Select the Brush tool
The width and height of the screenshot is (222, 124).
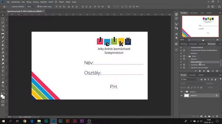3,41
